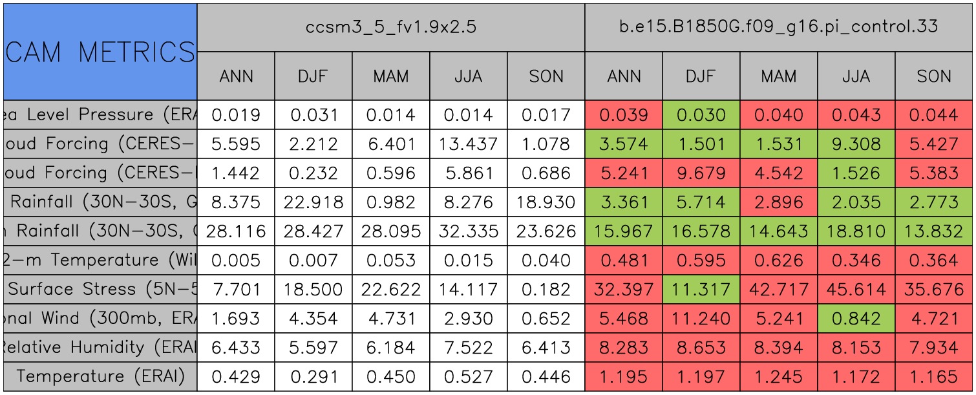This screenshot has width=976, height=395.
Task: Click DJF header under ccsm3_5_fv1.9x2.5
Action: 313,76
